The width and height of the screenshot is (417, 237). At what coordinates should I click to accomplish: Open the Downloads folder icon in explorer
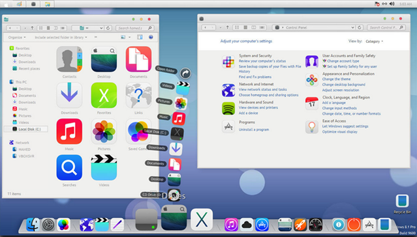pos(69,95)
